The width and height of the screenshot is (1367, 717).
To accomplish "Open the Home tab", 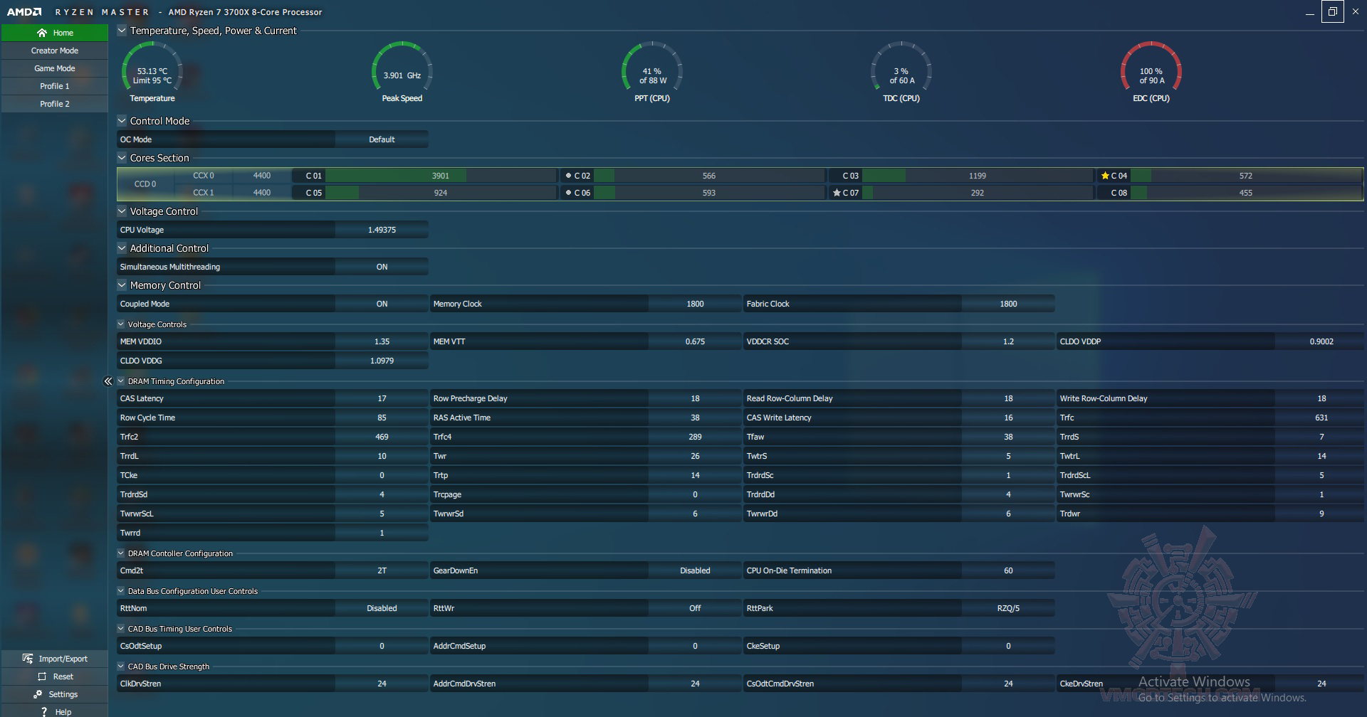I will 55,33.
